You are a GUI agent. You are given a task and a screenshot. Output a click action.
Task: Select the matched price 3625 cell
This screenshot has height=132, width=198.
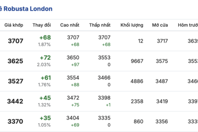[x=16, y=61]
